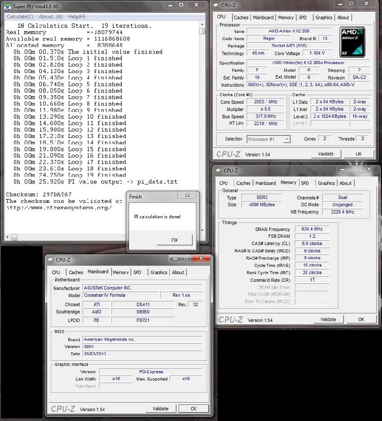Click the AMD Athlon II X2 logo
This screenshot has height=421, width=382.
coord(352,42)
